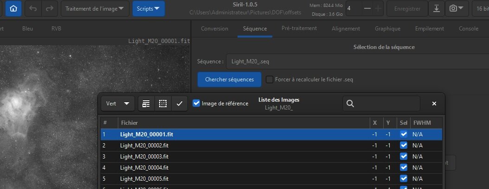The height and width of the screenshot is (189, 489).
Task: Select the Séquence tab
Action: (x=255, y=29)
